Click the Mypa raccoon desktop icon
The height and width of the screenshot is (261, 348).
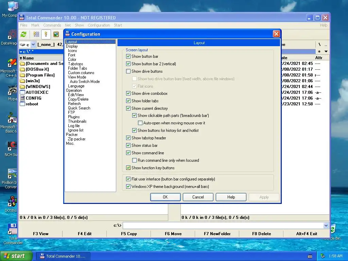coord(13,90)
